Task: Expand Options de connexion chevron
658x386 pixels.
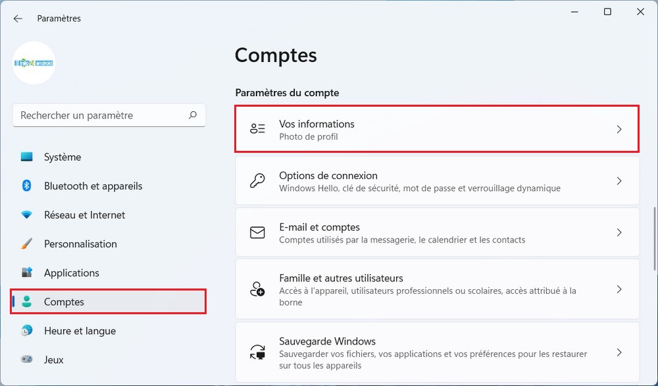Action: [x=619, y=180]
